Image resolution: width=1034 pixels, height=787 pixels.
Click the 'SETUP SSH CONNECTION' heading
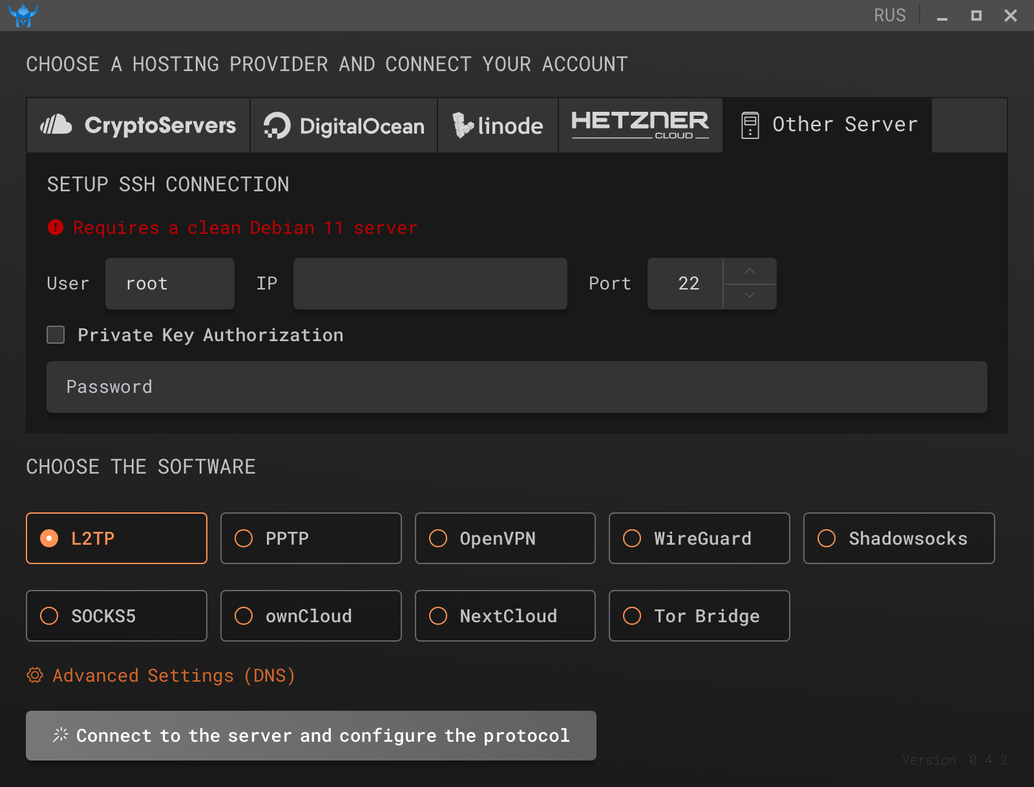coord(168,185)
